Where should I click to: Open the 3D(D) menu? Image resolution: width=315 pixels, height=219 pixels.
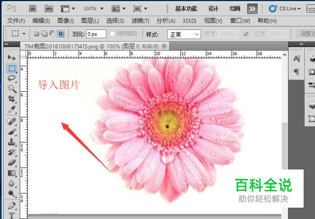[189, 21]
